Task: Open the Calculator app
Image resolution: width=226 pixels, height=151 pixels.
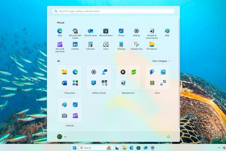Action: (x=90, y=45)
